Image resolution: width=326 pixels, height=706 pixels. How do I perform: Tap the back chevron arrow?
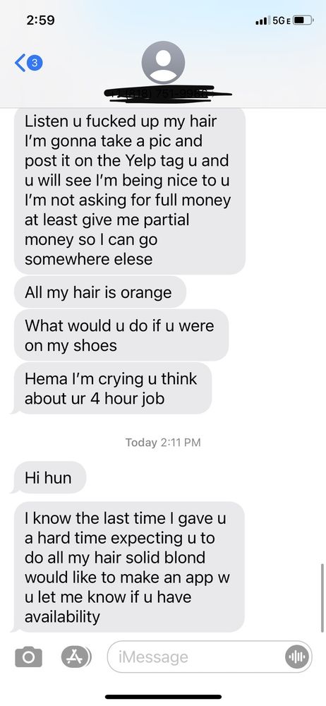(x=20, y=63)
